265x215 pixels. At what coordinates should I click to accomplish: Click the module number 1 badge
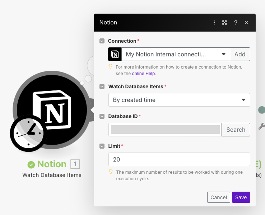pos(75,164)
